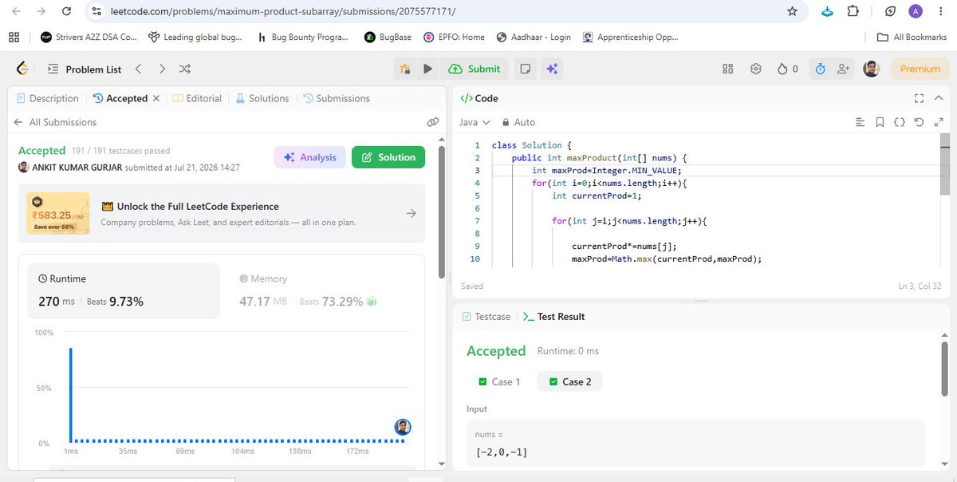Start the timer clock icon
Image resolution: width=957 pixels, height=482 pixels.
(x=820, y=69)
